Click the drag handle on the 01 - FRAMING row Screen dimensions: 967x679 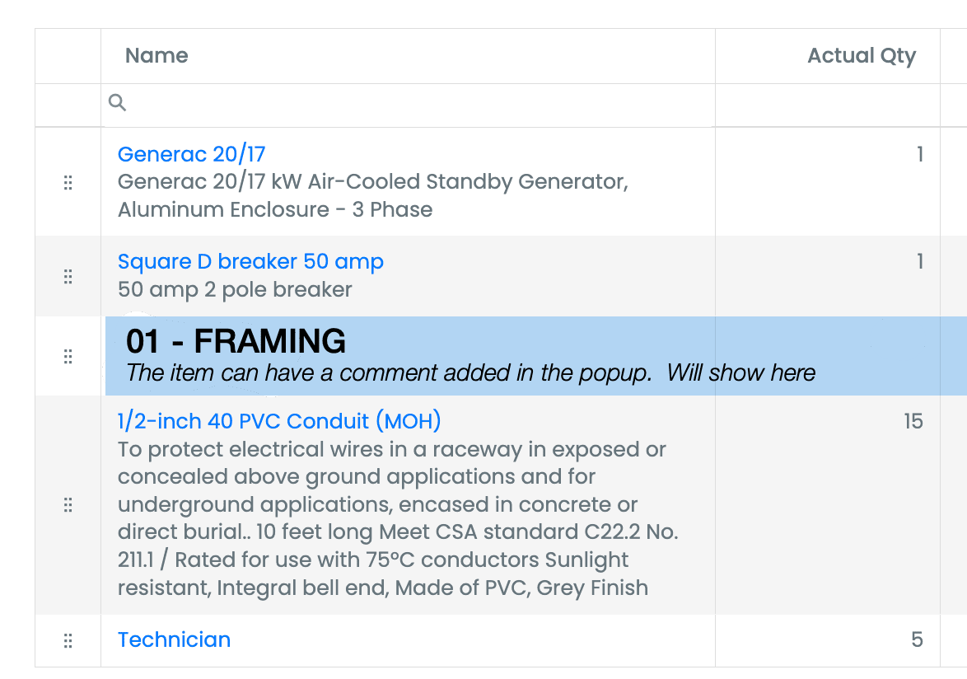point(69,356)
